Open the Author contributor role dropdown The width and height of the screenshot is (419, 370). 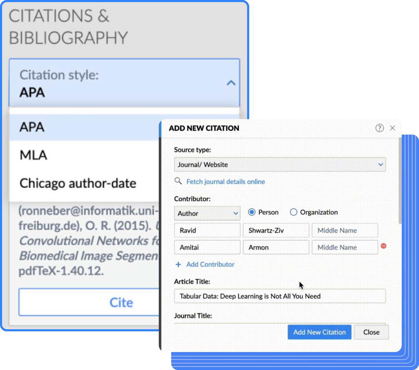coord(207,213)
